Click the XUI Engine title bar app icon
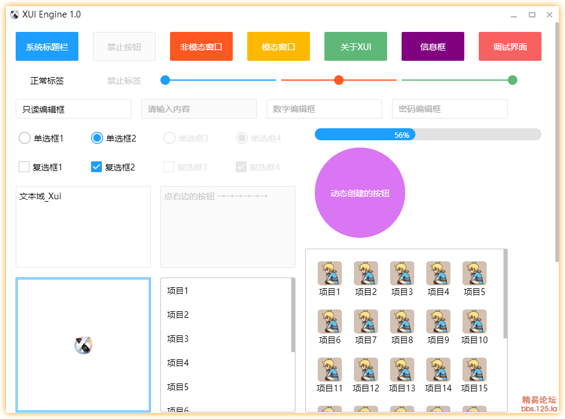565x419 pixels. click(x=14, y=14)
